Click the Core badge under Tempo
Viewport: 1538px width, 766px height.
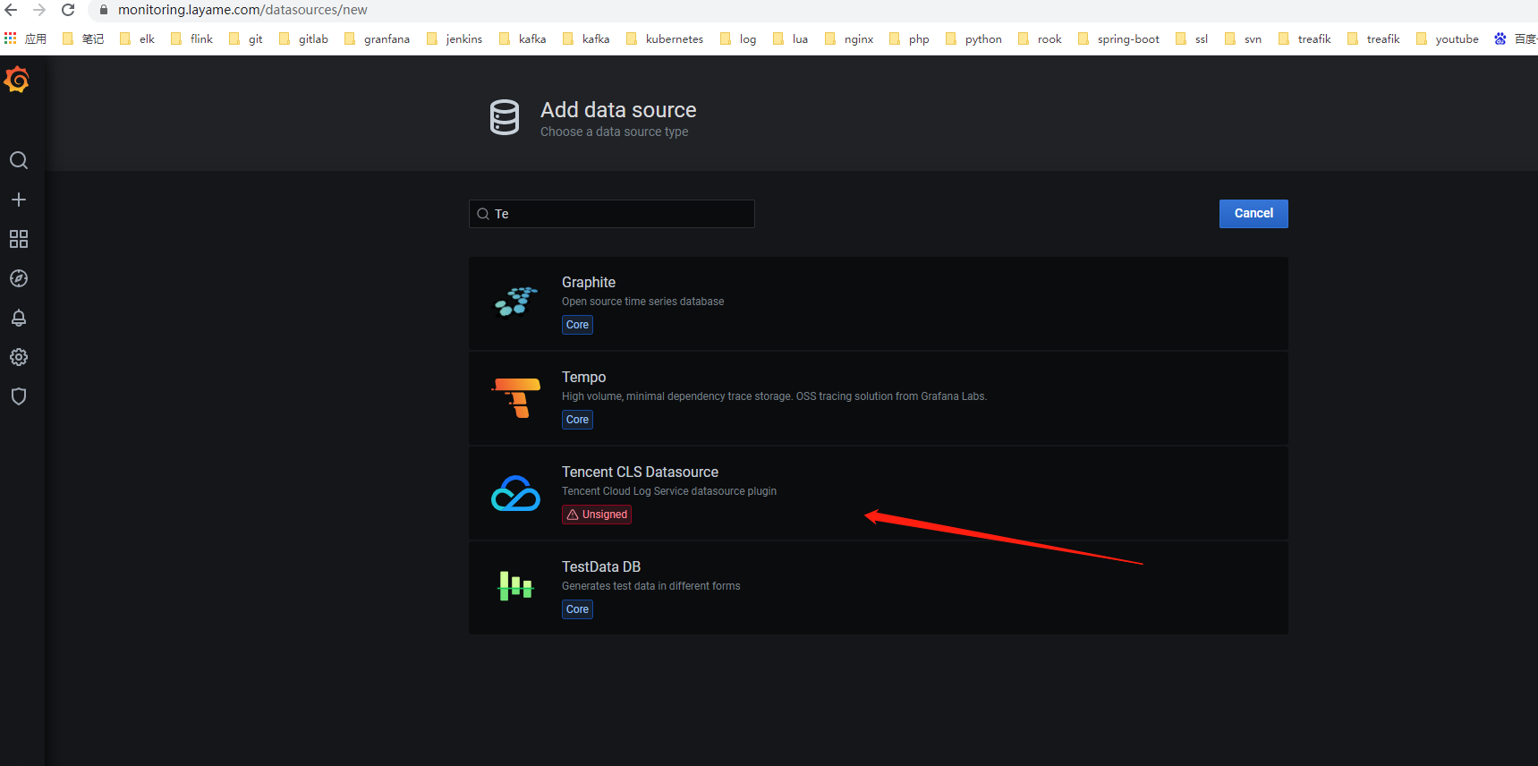tap(578, 420)
